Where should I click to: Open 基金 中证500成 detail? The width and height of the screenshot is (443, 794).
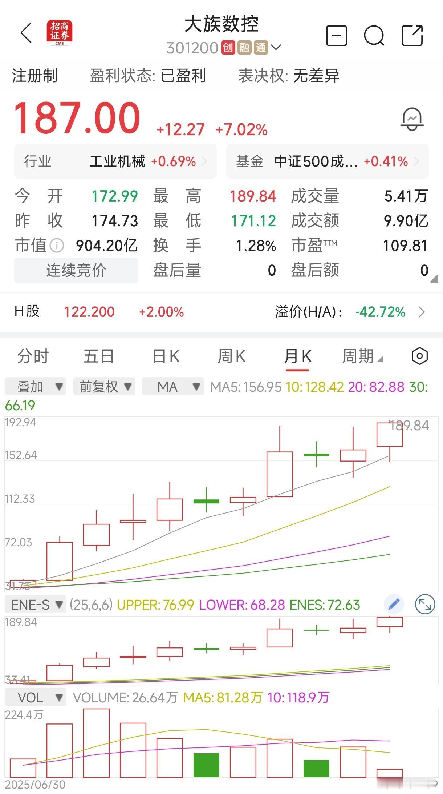pos(327,161)
